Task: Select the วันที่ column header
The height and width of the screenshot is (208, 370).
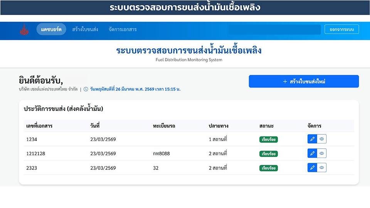Action: 95,126
